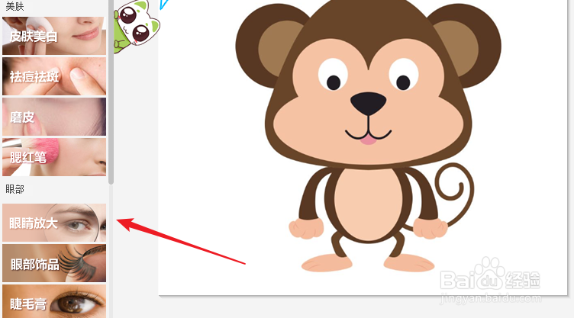Click the green cartoon cat mascot
Viewport: 574px width, 318px height.
pos(137,27)
